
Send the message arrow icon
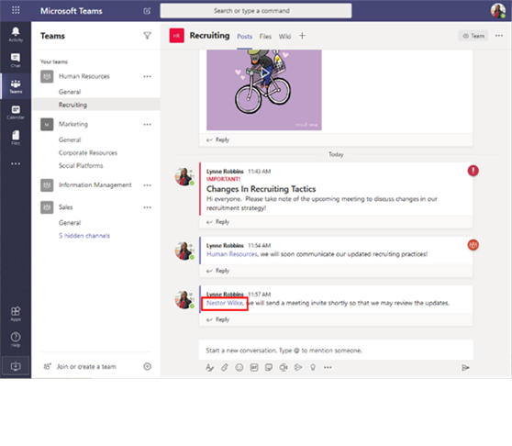coord(465,368)
